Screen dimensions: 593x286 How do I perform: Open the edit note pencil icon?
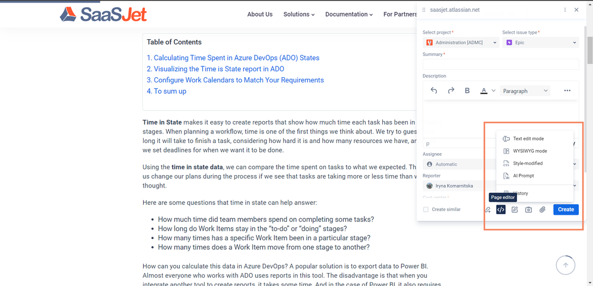point(514,209)
